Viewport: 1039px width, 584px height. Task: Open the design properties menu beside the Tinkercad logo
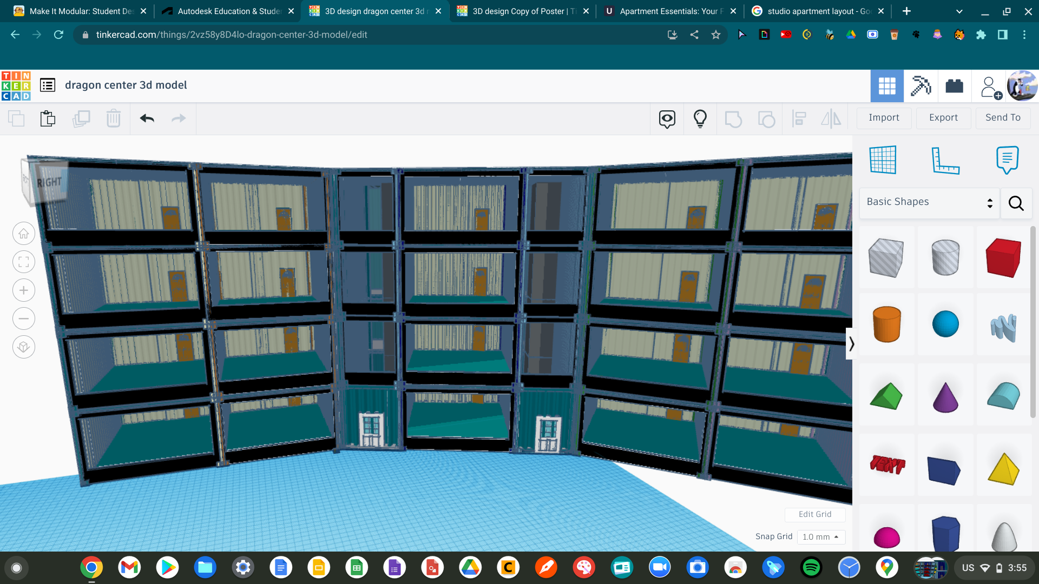pos(48,85)
